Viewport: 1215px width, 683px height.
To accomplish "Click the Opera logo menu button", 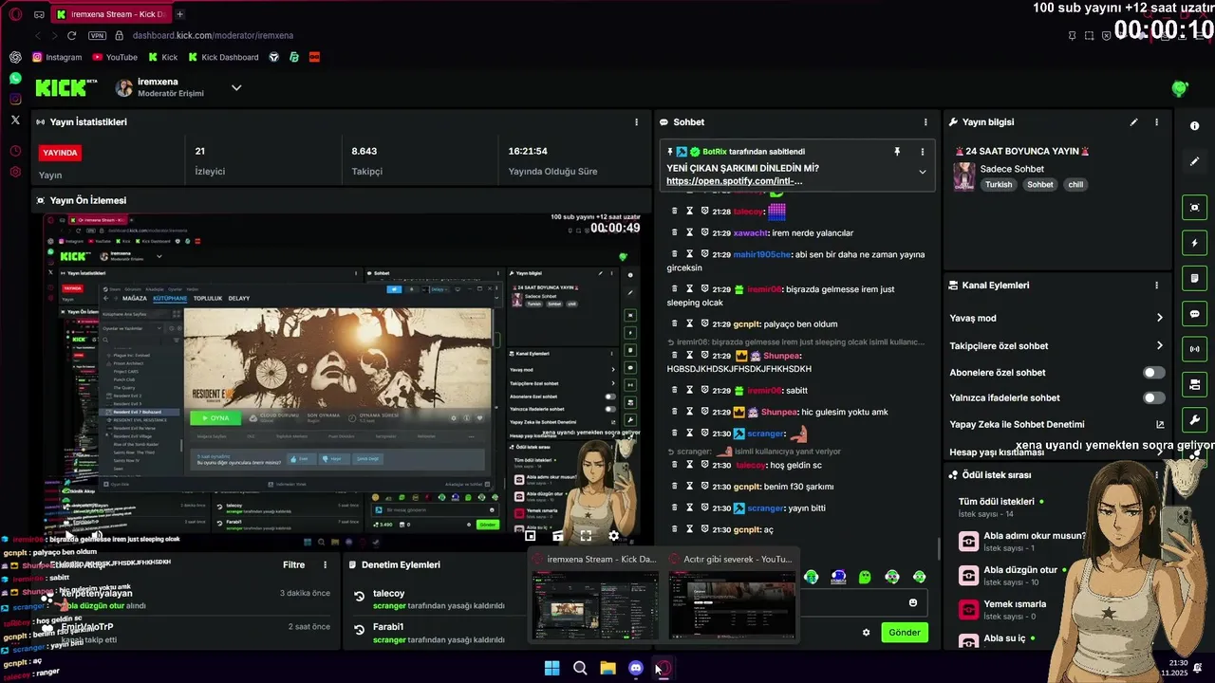I will point(15,14).
